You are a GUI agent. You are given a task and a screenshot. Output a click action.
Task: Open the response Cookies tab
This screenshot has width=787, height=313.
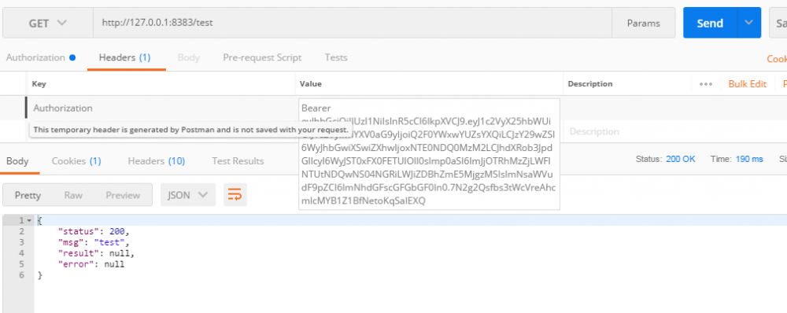[x=76, y=161]
